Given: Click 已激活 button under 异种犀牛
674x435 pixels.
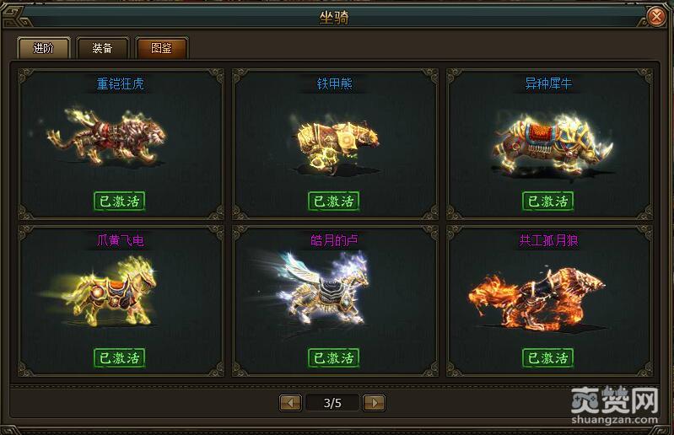Looking at the screenshot, I should (547, 201).
